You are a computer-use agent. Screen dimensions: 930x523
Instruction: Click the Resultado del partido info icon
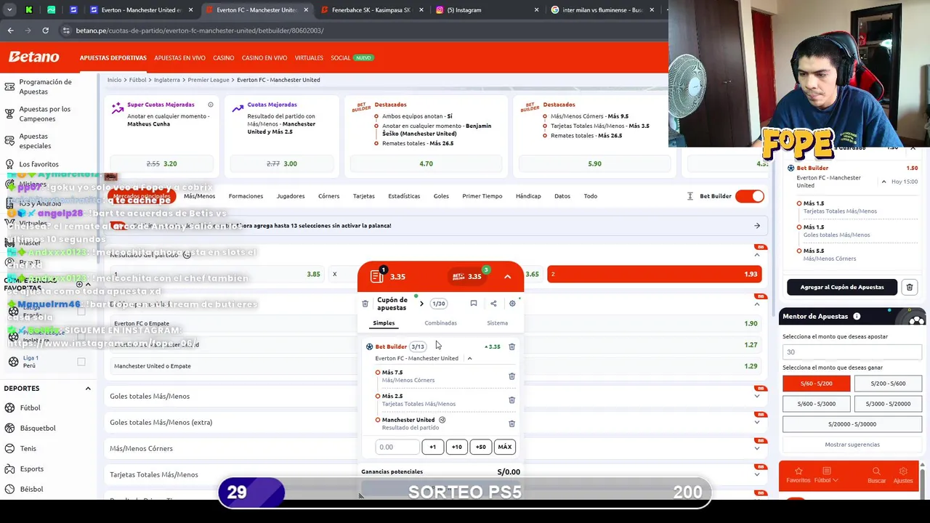(187, 255)
